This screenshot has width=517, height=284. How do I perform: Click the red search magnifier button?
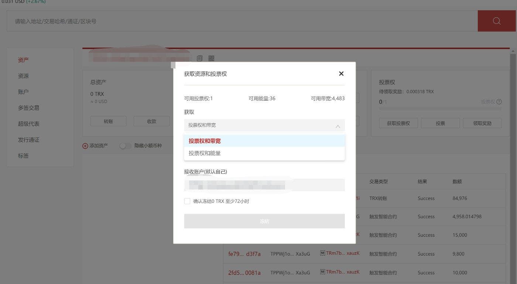click(x=497, y=21)
